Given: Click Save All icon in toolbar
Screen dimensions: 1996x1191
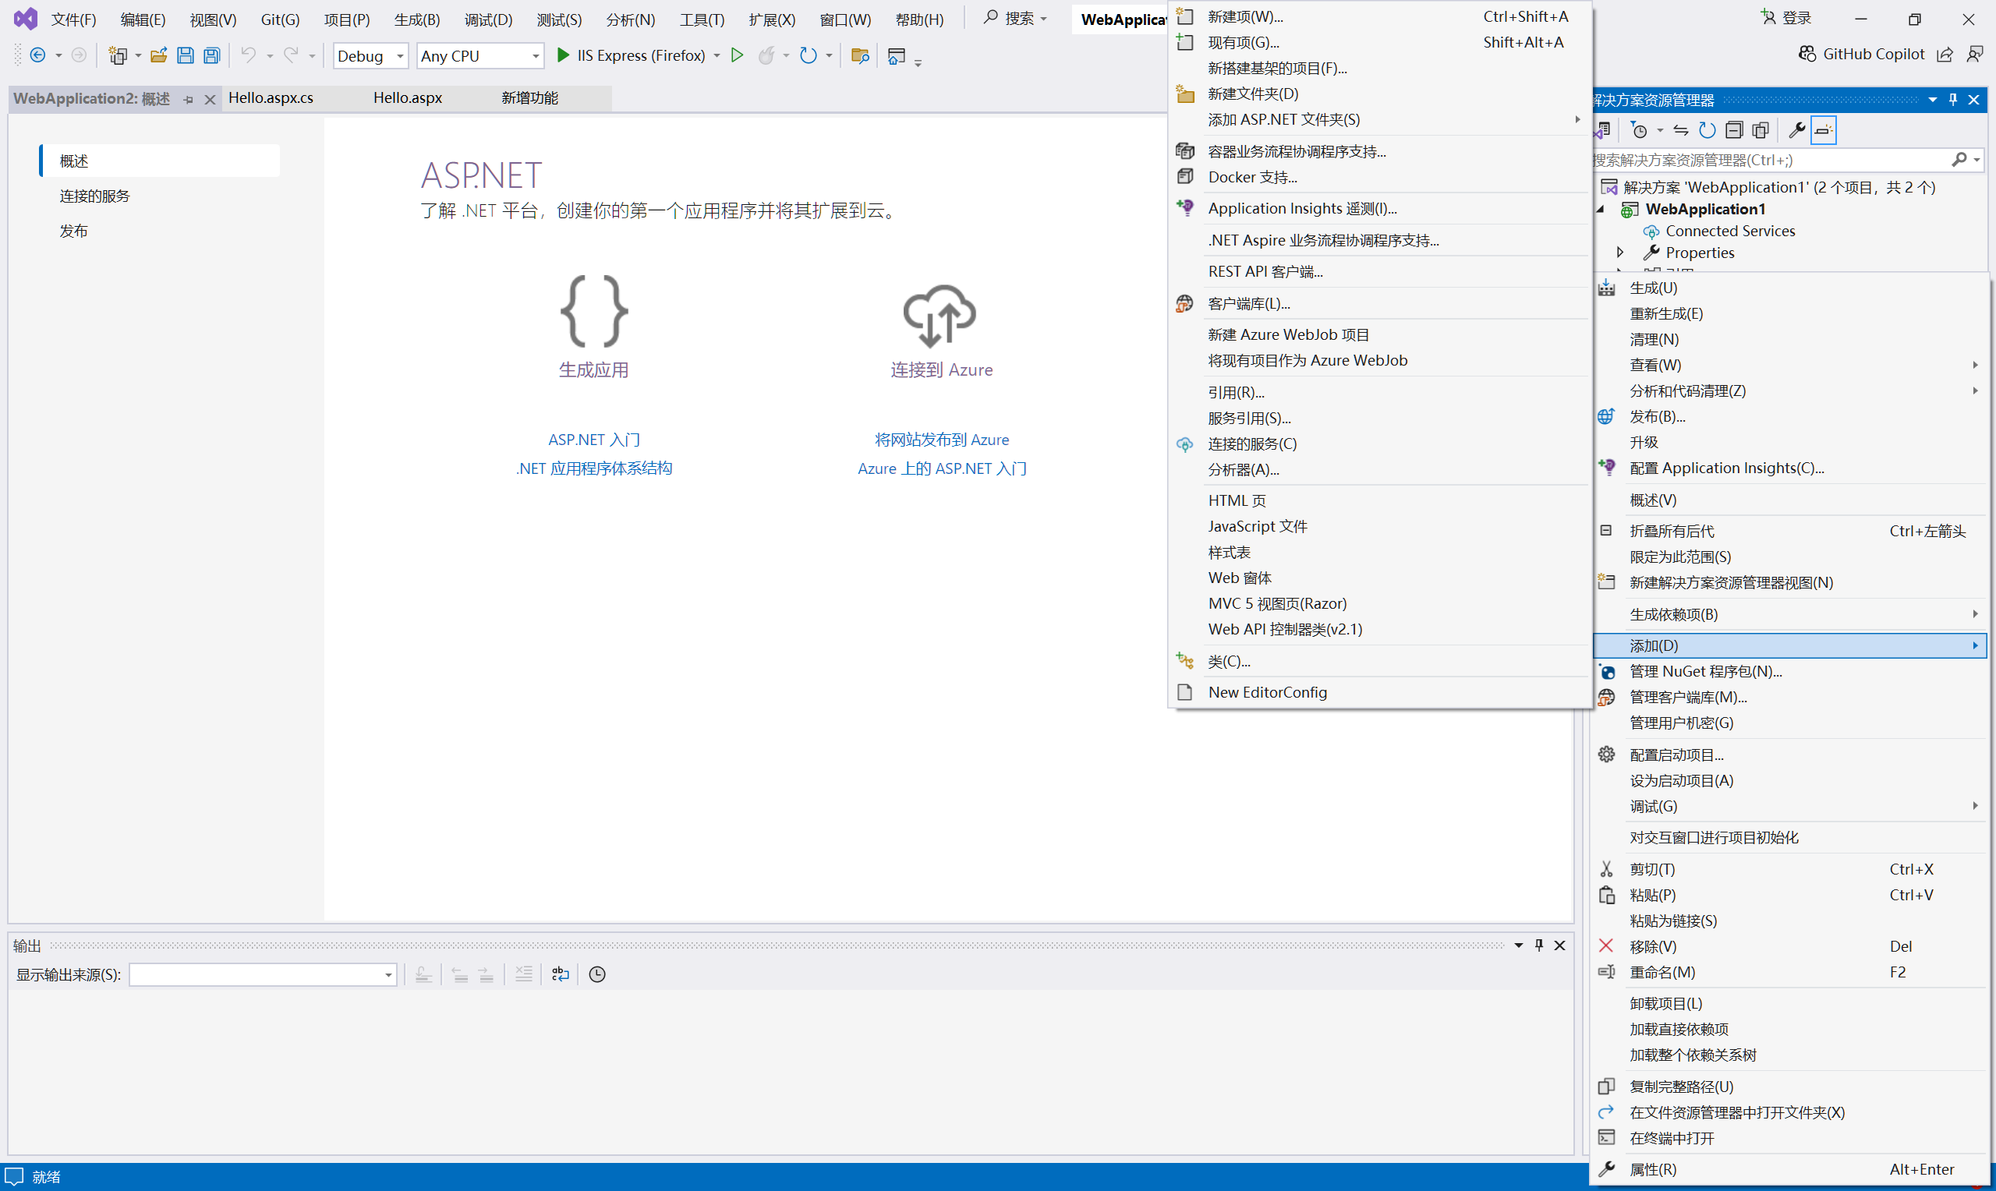Looking at the screenshot, I should click(212, 55).
